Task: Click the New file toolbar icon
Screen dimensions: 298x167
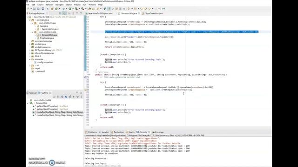Action: coord(28,9)
